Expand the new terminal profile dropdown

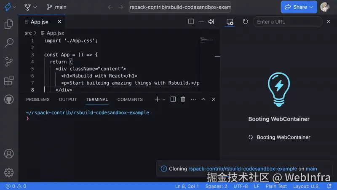tap(164, 99)
